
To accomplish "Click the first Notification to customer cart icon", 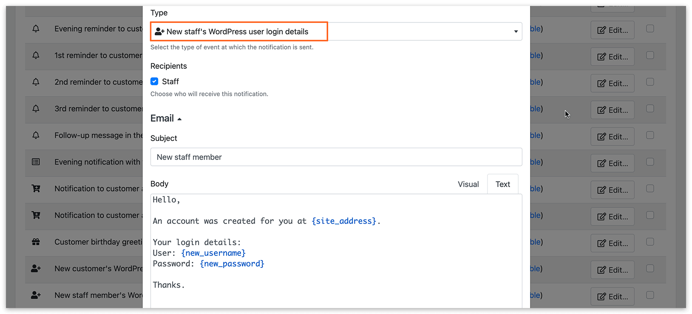I will (x=36, y=189).
